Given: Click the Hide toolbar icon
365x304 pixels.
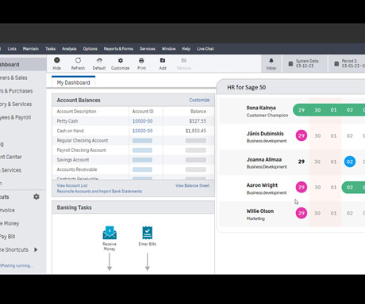Looking at the screenshot, I should [57, 60].
